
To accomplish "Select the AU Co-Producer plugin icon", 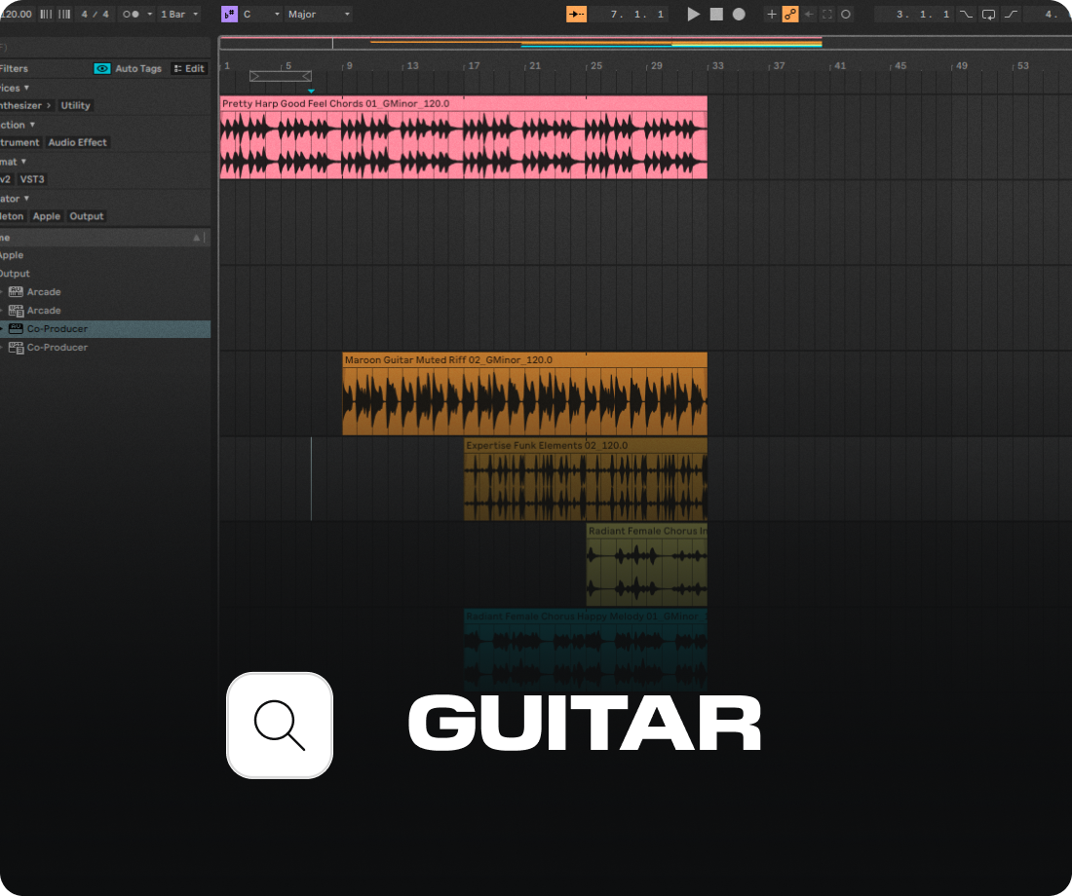I will tap(16, 328).
